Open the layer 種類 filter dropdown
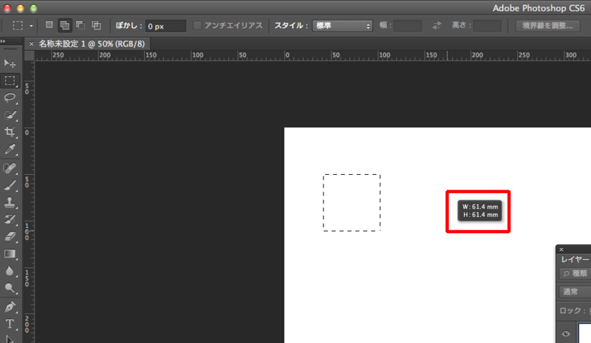The image size is (591, 343). click(575, 274)
